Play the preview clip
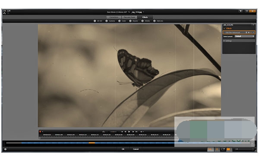The width and height of the screenshot is (259, 162). coord(129,132)
